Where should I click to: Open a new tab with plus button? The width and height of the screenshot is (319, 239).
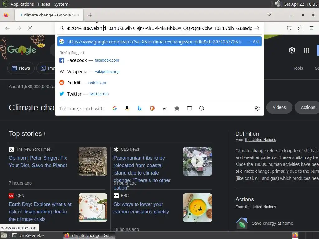click(90, 15)
